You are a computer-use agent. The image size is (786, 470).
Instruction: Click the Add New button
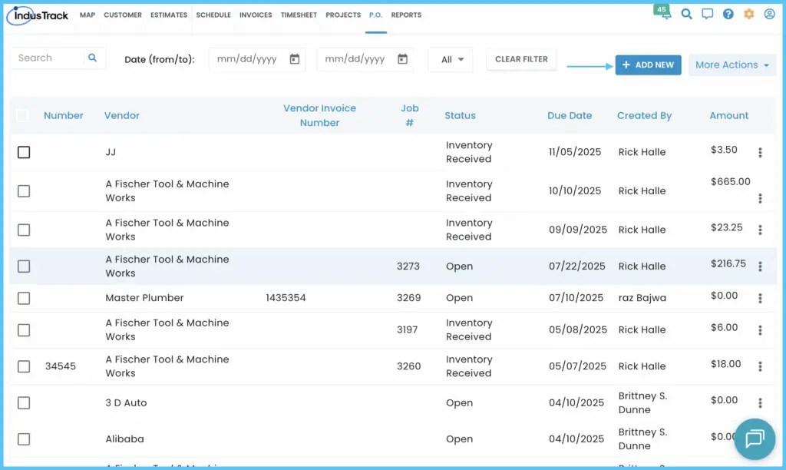coord(648,65)
